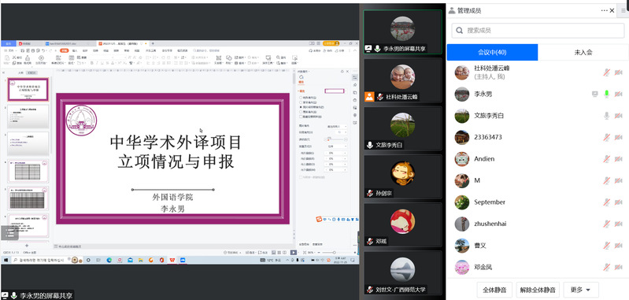
Task: Click the 全体静音 button
Action: coord(494,290)
